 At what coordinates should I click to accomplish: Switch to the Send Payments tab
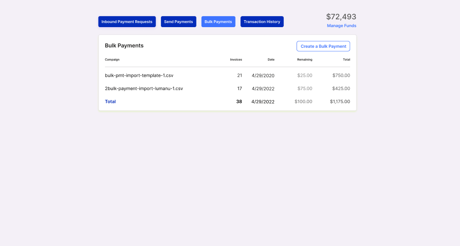178,22
